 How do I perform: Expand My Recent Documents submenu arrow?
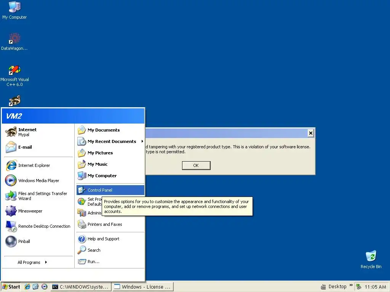tap(142, 141)
